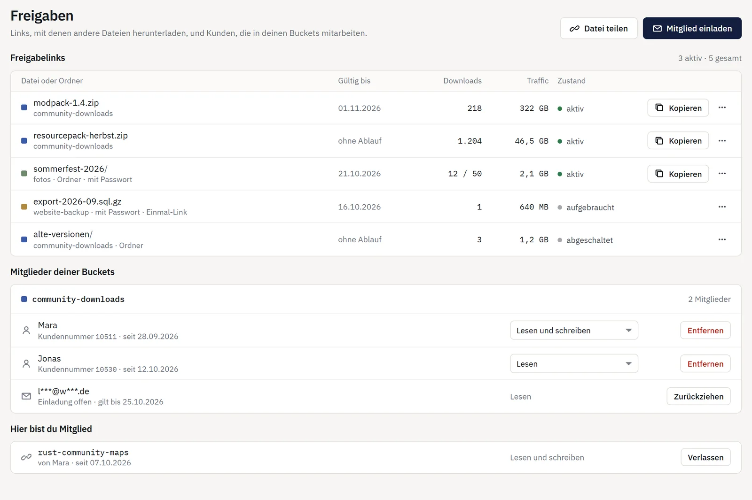The height and width of the screenshot is (500, 752).
Task: Click the community-downloads bucket heading
Action: coord(78,299)
